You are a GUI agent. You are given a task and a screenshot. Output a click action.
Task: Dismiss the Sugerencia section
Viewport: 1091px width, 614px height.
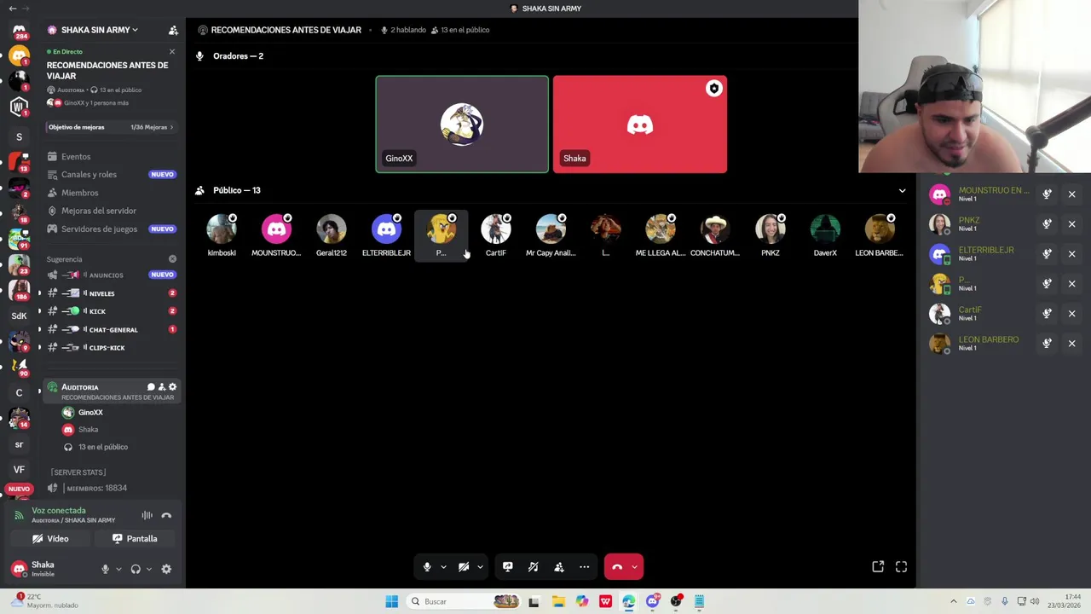(172, 259)
